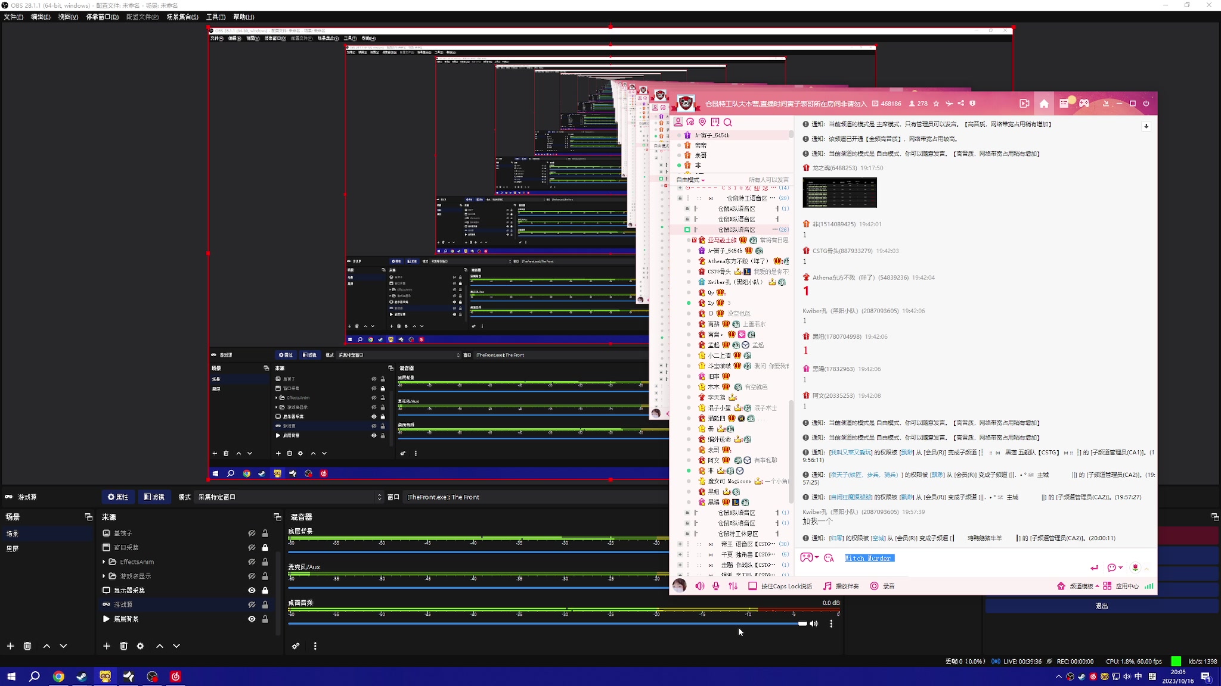The height and width of the screenshot is (686, 1221).
Task: Mute desktop audio speaker icon
Action: (x=814, y=623)
